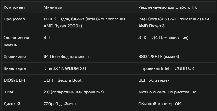This screenshot has width=217, height=111.
Task: Click the 'Компонент' column header
Action: point(14,7)
